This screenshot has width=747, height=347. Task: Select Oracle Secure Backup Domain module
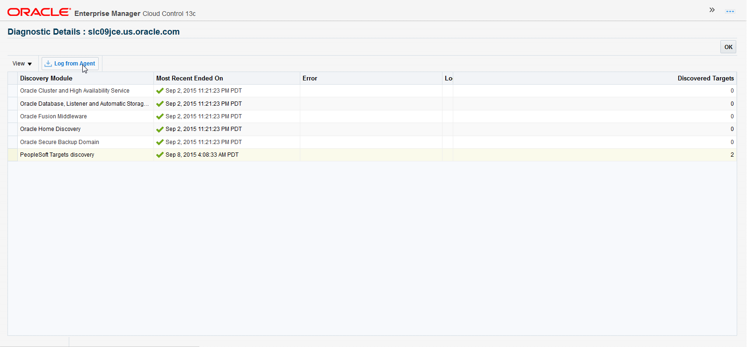click(x=59, y=142)
